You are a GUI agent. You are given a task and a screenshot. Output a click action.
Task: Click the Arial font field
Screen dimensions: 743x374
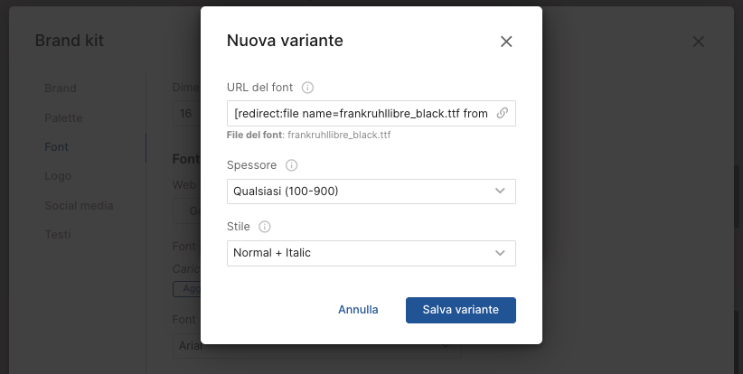pos(187,344)
